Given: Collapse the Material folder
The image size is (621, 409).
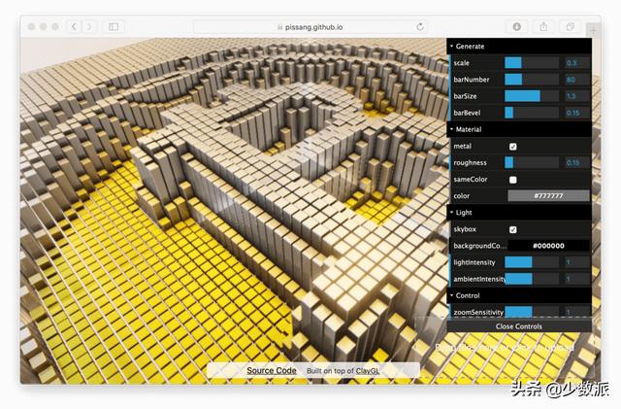Looking at the screenshot, I should [470, 129].
